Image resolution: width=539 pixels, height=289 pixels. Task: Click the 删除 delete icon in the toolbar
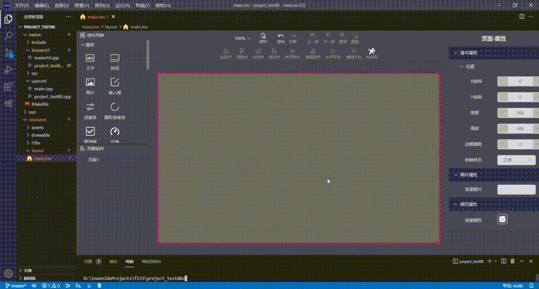[x=264, y=37]
